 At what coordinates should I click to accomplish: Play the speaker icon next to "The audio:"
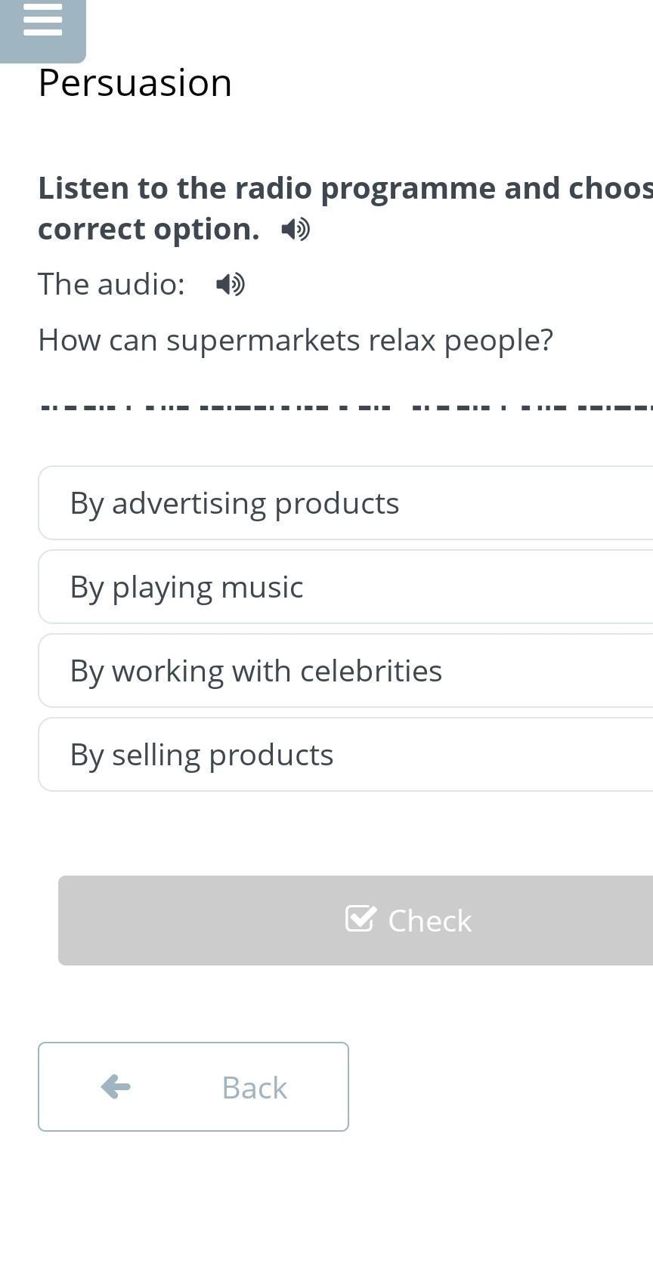[x=231, y=285]
